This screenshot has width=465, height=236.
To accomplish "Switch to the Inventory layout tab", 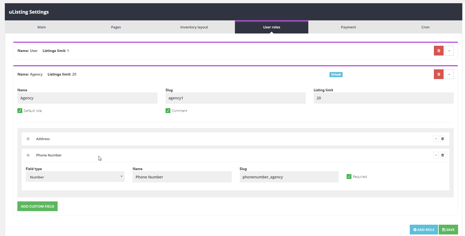I will coord(194,27).
